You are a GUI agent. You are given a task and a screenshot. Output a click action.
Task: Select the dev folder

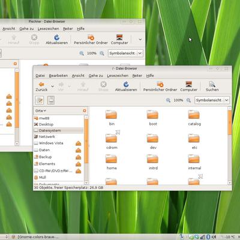pos(153,141)
